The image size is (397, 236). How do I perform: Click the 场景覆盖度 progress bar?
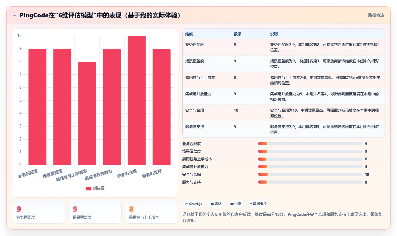coord(310,151)
